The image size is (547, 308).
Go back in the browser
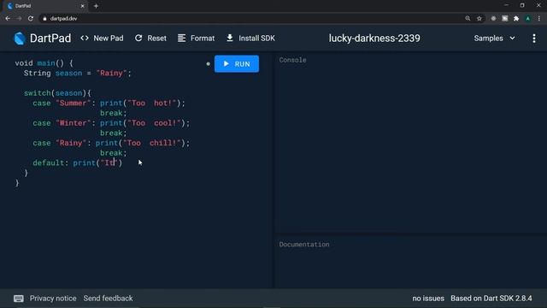8,19
